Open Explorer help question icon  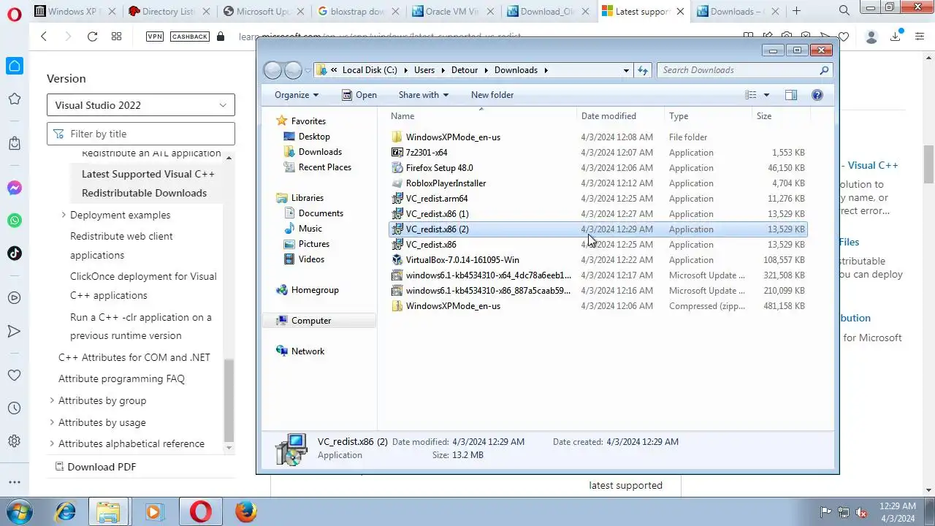pyautogui.click(x=817, y=95)
